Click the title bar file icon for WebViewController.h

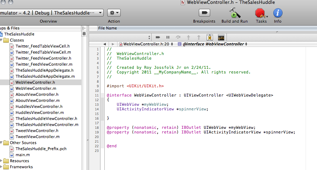(182, 2)
